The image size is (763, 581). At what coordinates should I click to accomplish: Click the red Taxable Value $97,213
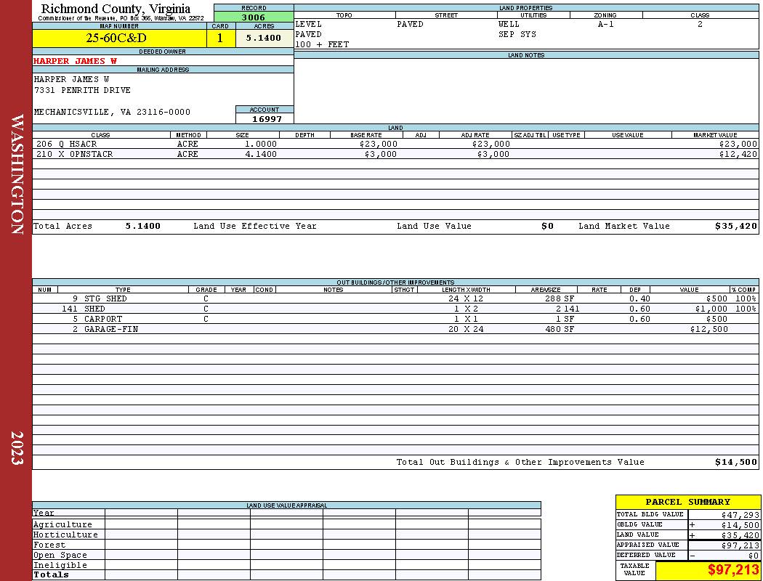click(732, 570)
